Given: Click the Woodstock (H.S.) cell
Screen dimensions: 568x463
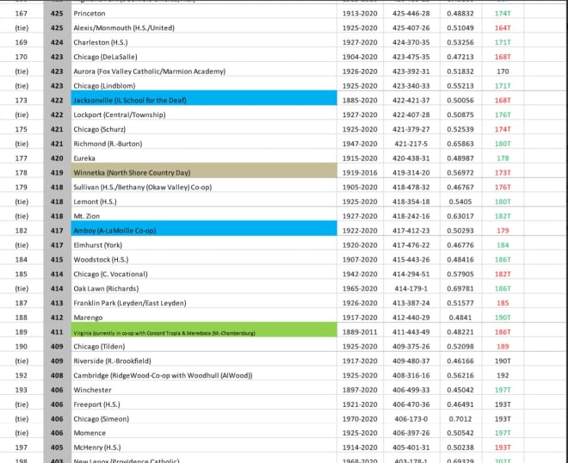Looking at the screenshot, I should [204, 260].
